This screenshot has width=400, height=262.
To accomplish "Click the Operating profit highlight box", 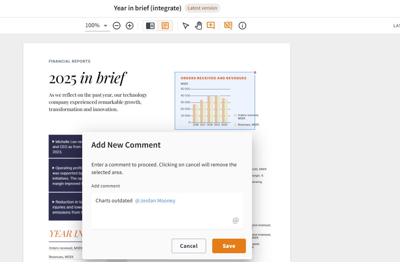I will coord(65,176).
